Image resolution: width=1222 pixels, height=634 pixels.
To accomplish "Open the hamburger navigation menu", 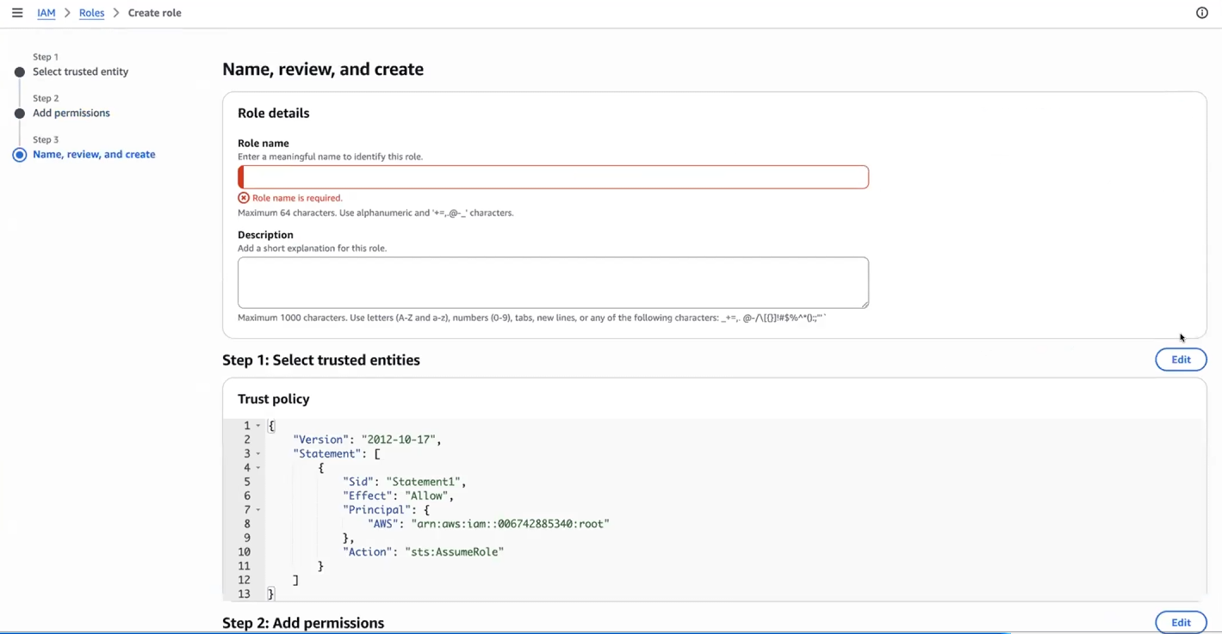I will pyautogui.click(x=17, y=13).
